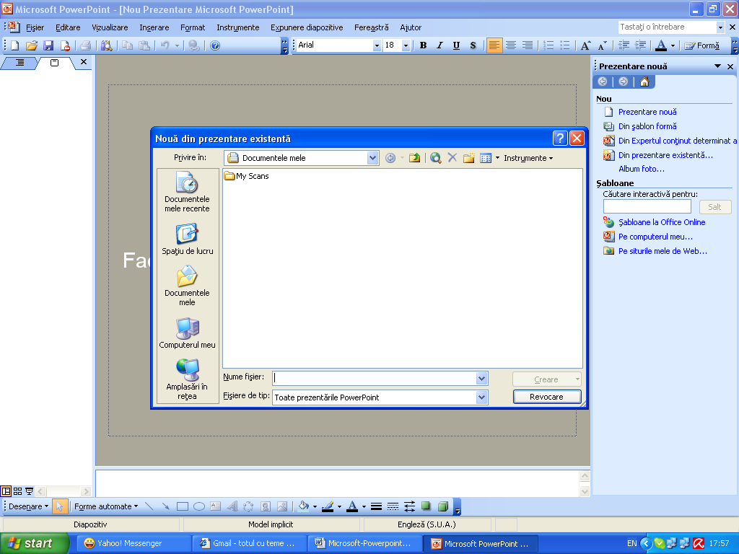Open the font color arrow dropdown
739x554 pixels.
673,45
